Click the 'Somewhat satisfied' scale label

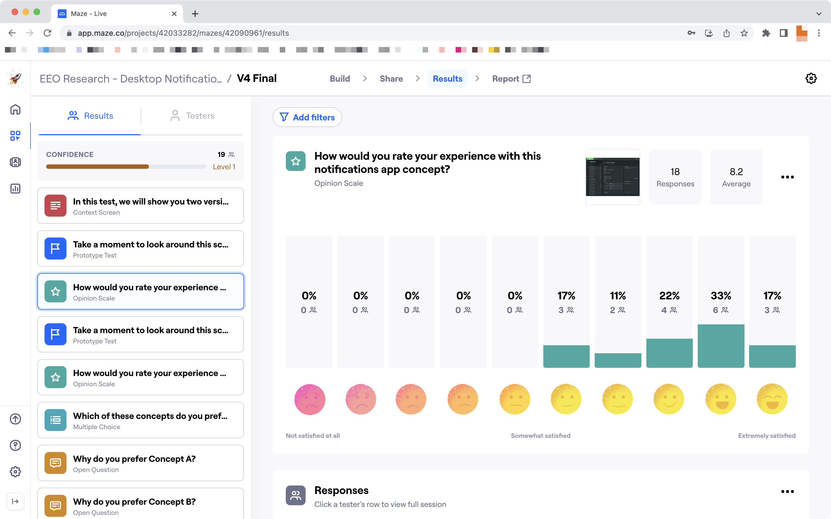[540, 436]
